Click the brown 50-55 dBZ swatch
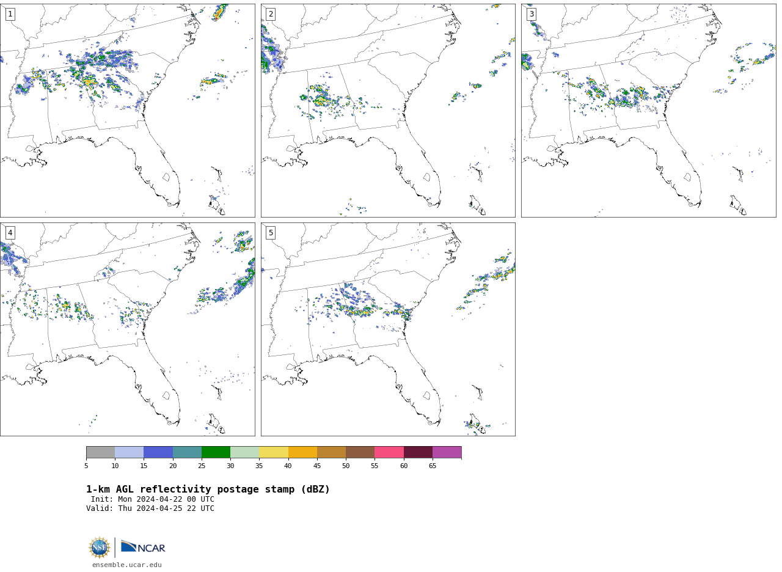The image size is (782, 572). coord(360,452)
